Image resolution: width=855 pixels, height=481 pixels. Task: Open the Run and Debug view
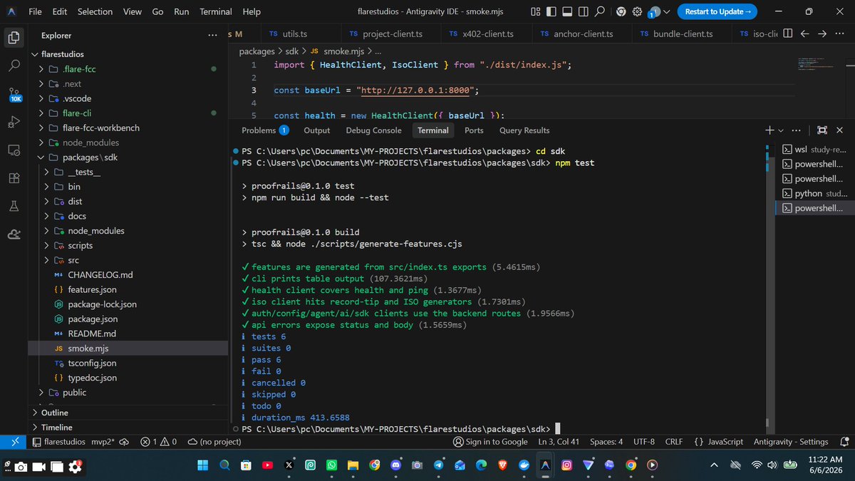tap(14, 122)
